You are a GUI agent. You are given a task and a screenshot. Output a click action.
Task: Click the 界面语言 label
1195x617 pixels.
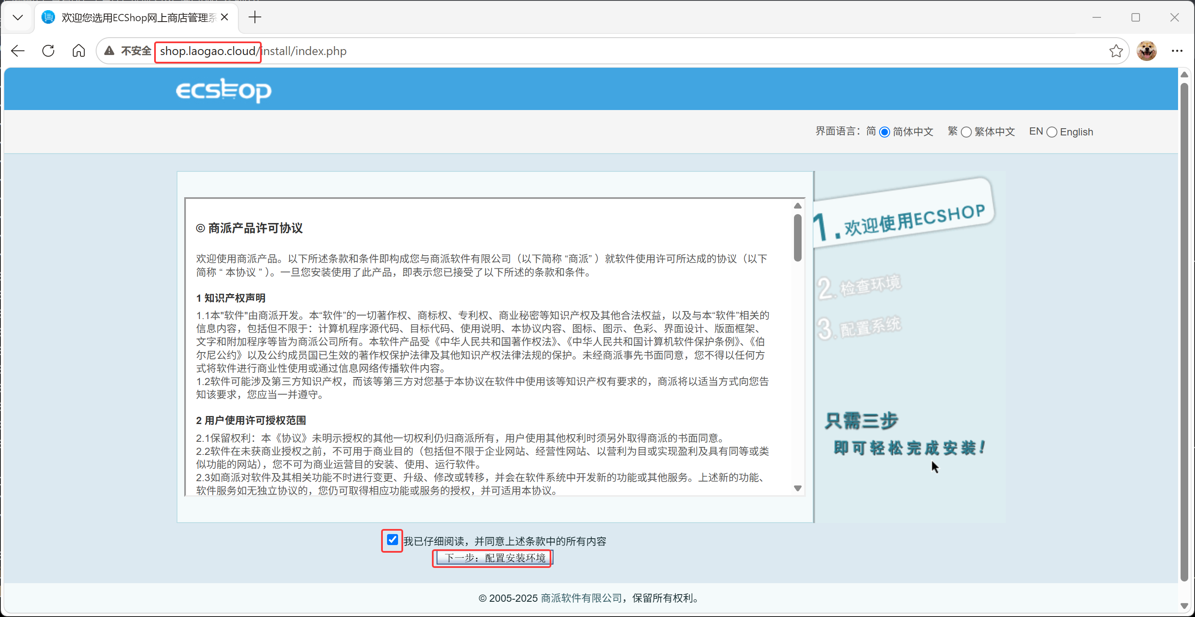coord(837,131)
